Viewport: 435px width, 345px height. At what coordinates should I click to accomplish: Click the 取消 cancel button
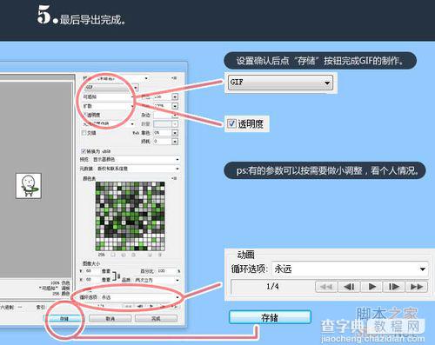110,318
